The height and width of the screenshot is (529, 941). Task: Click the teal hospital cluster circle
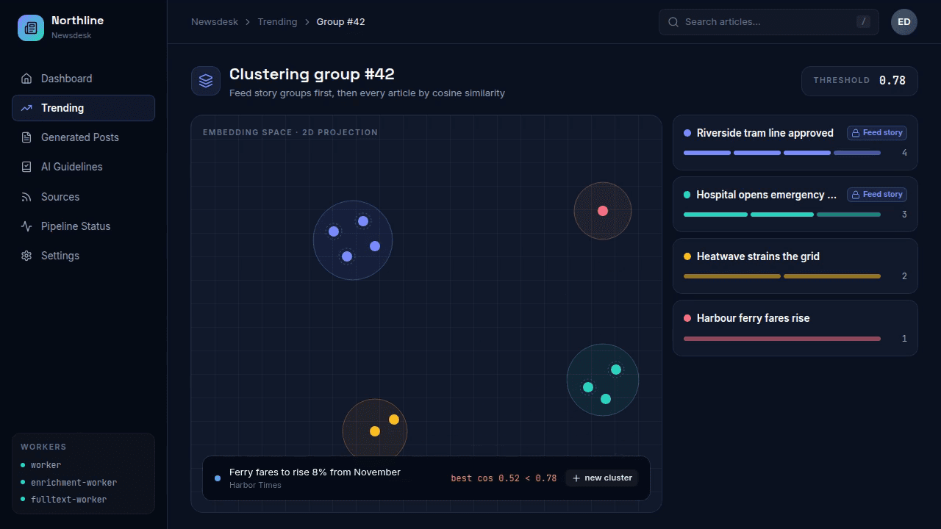(x=603, y=380)
